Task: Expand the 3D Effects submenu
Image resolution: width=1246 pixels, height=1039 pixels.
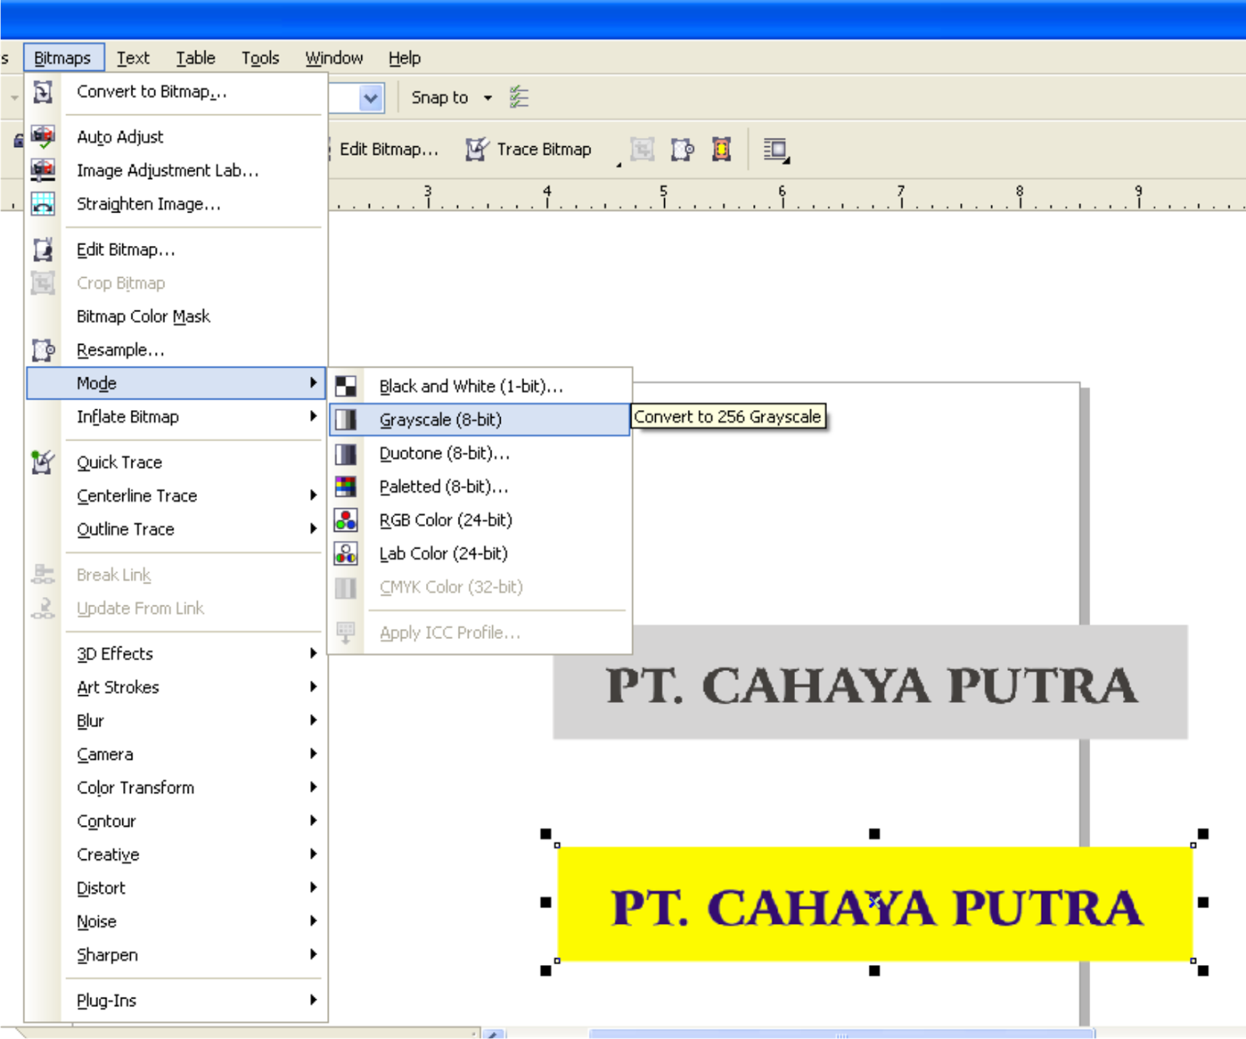Action: coord(114,654)
